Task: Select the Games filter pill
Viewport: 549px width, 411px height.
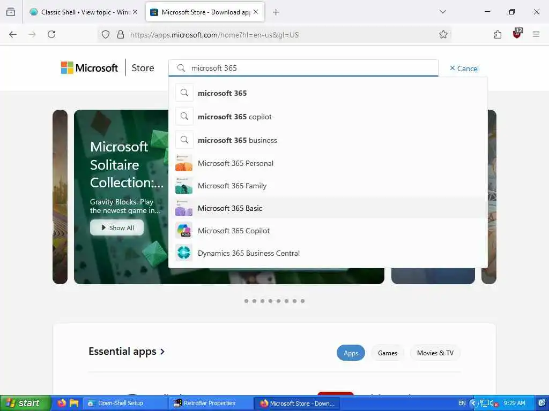Action: click(388, 353)
